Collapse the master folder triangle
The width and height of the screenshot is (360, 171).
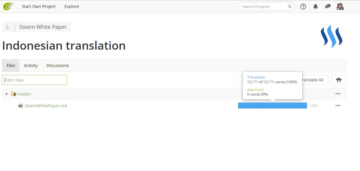(x=6, y=94)
